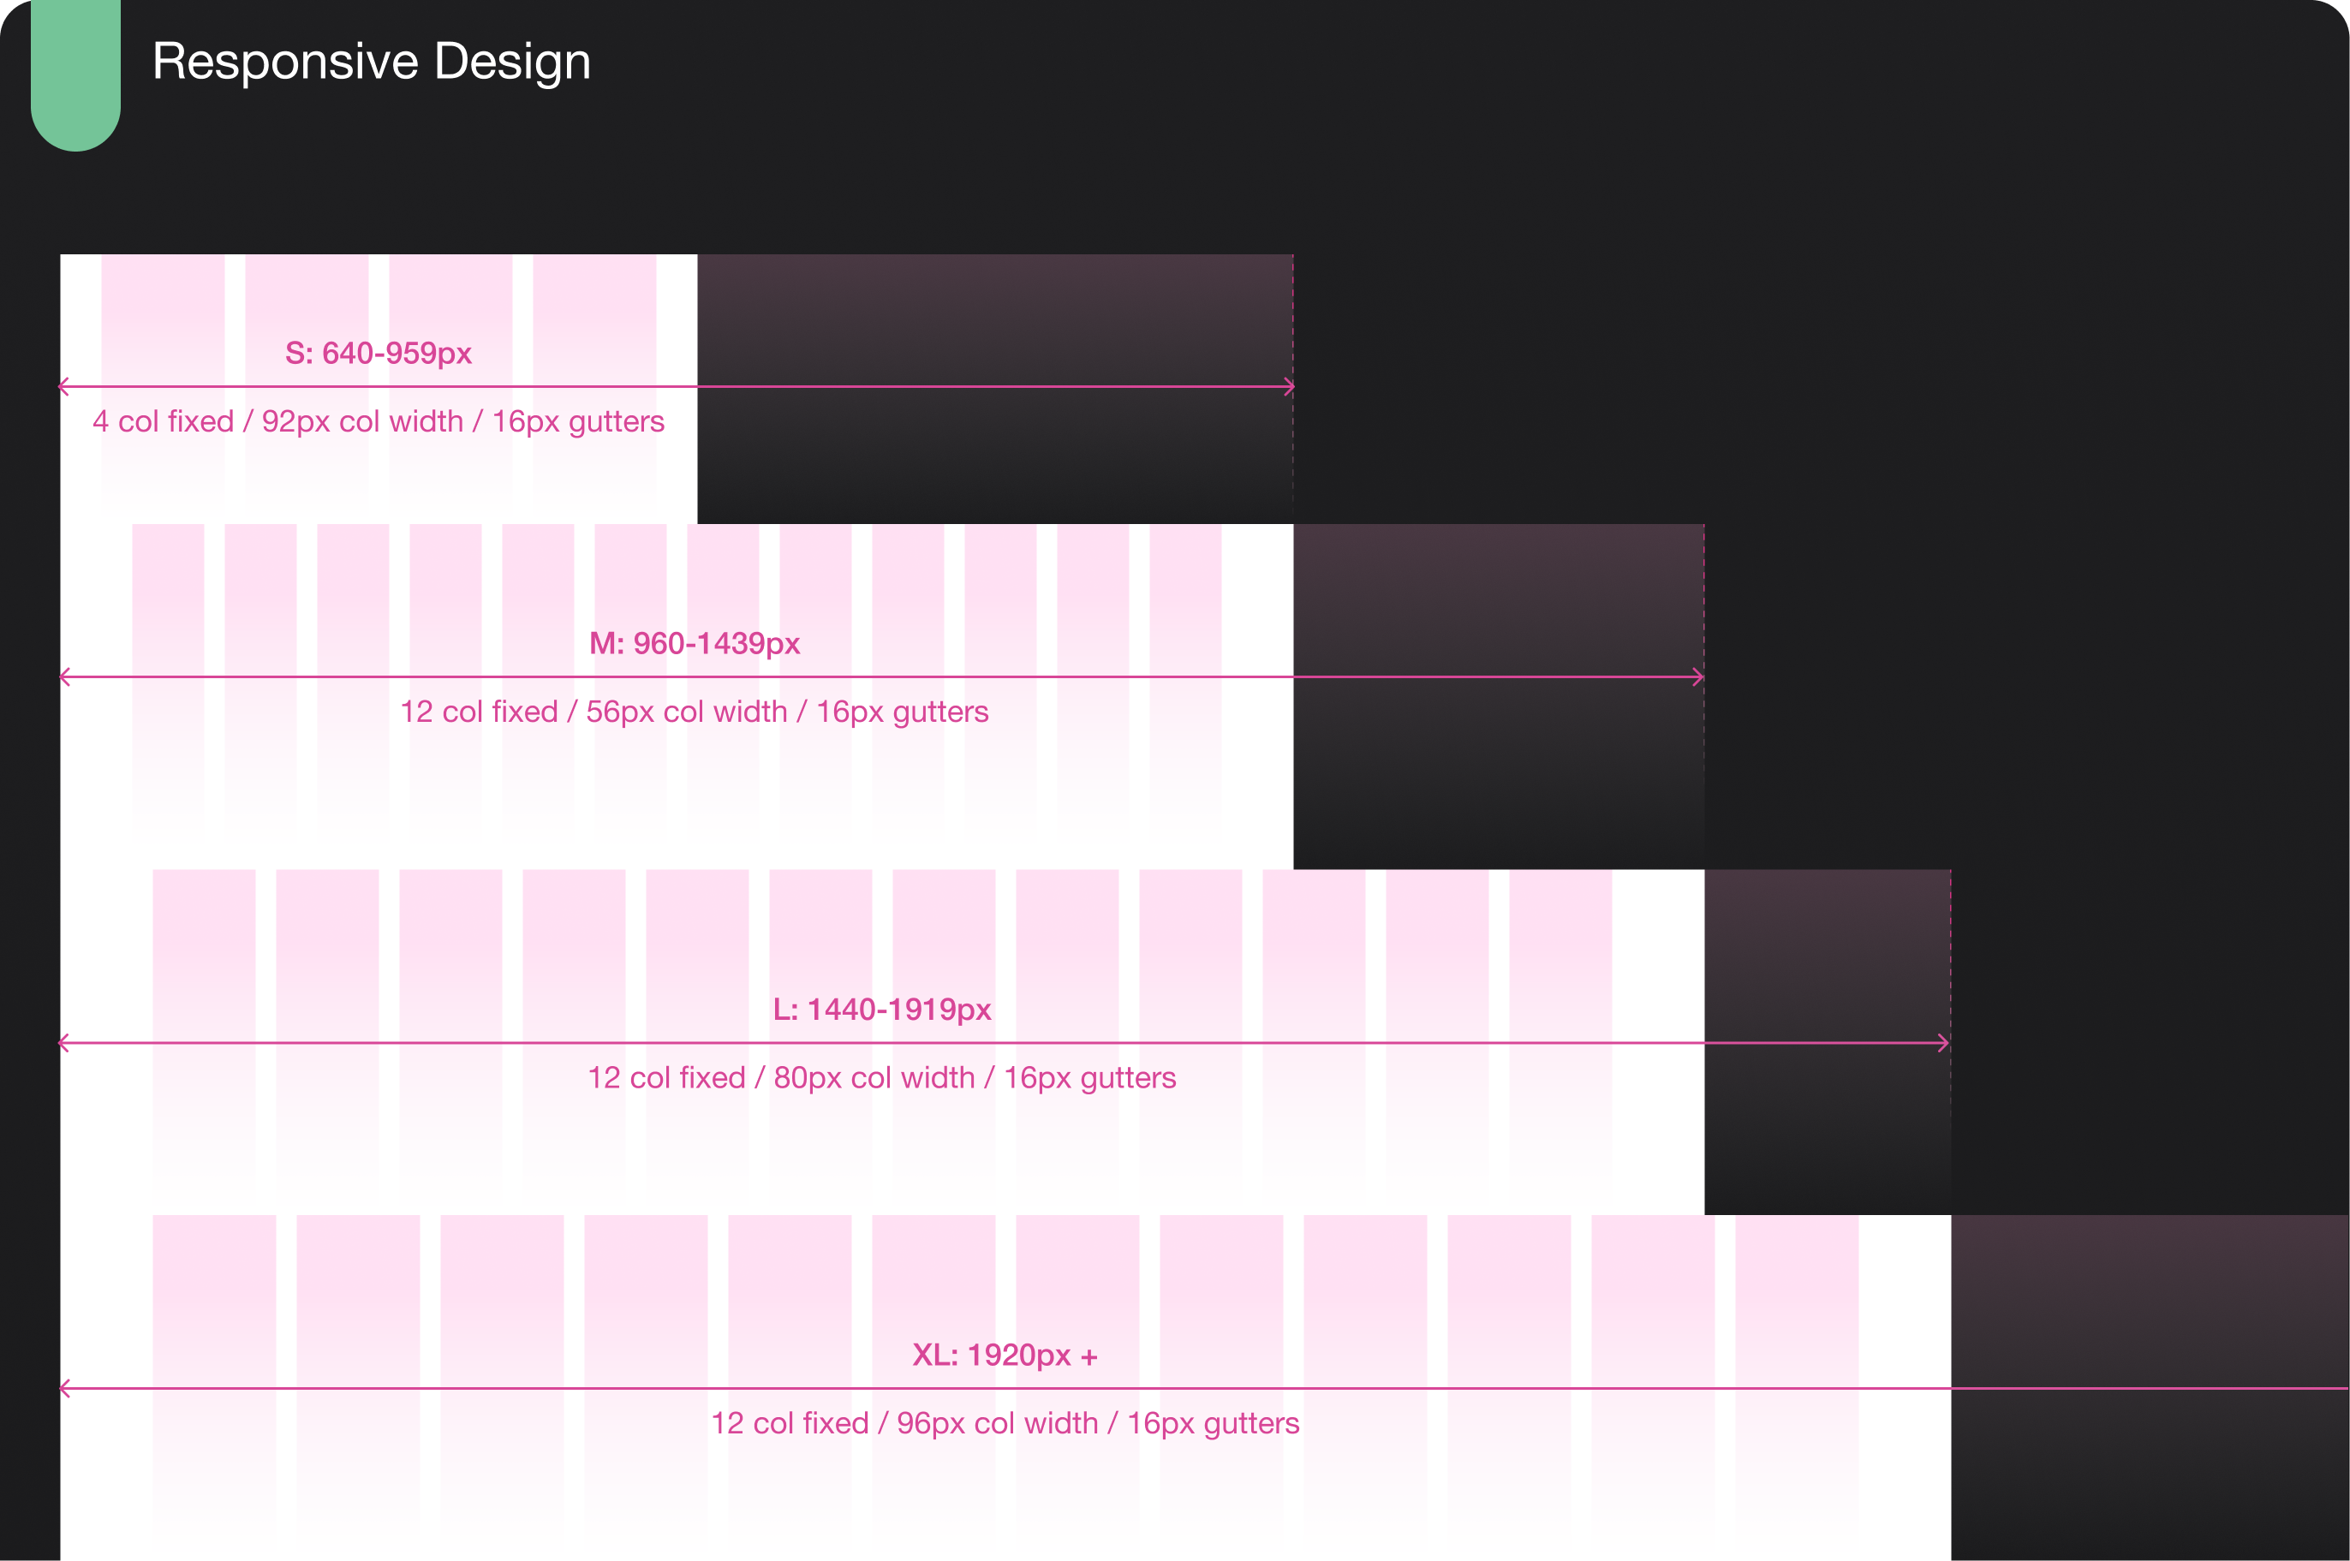
Task: Click left arrowhead of XL breakpoint line
Action: [65, 1389]
